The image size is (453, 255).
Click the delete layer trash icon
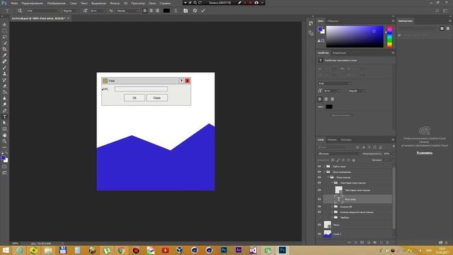tap(387, 242)
